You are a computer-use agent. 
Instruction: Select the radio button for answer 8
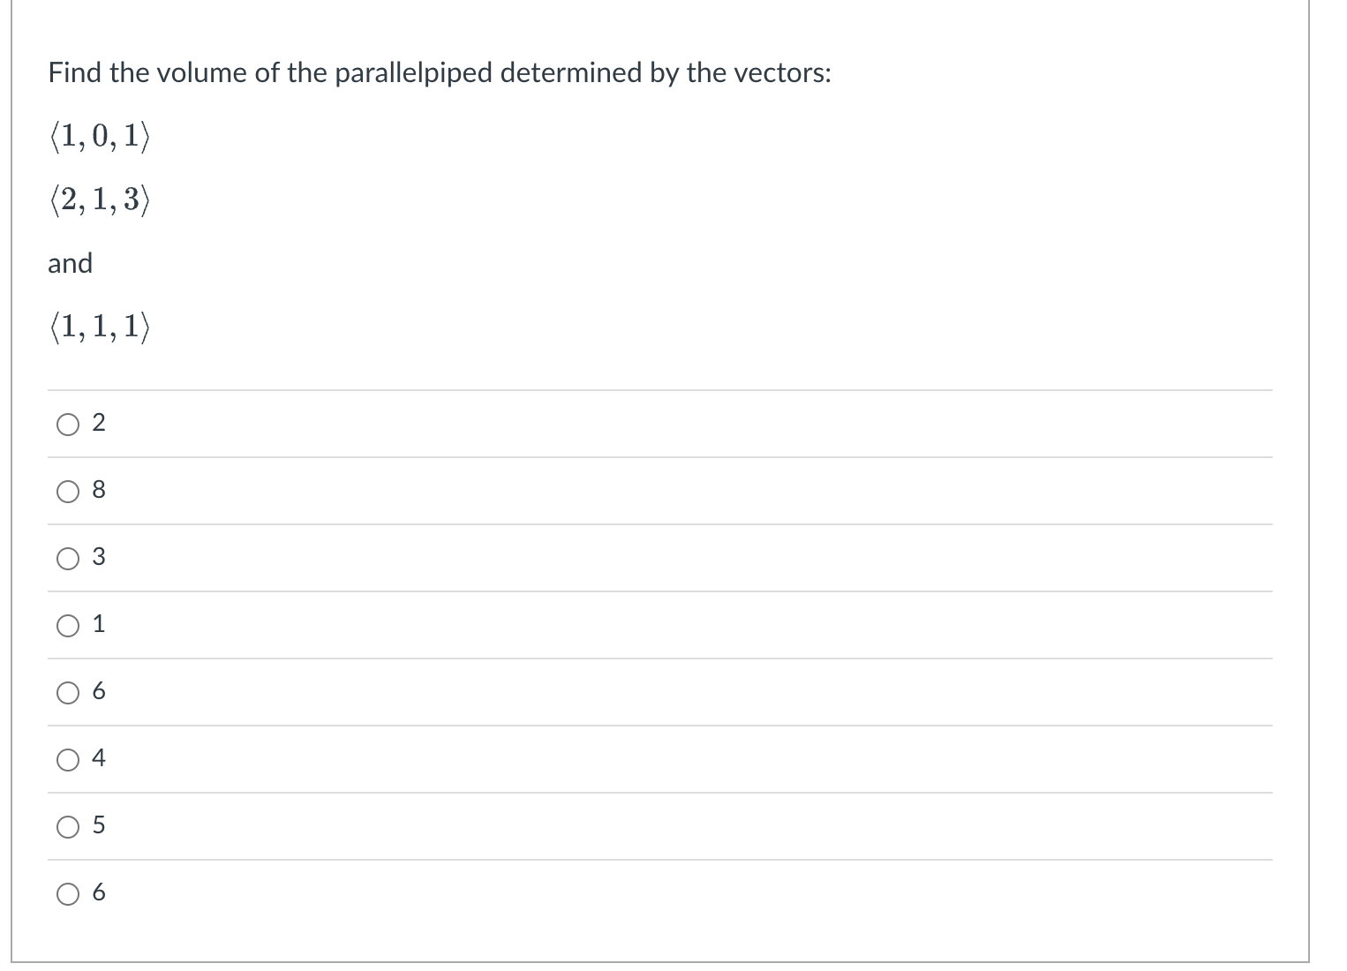pyautogui.click(x=69, y=492)
